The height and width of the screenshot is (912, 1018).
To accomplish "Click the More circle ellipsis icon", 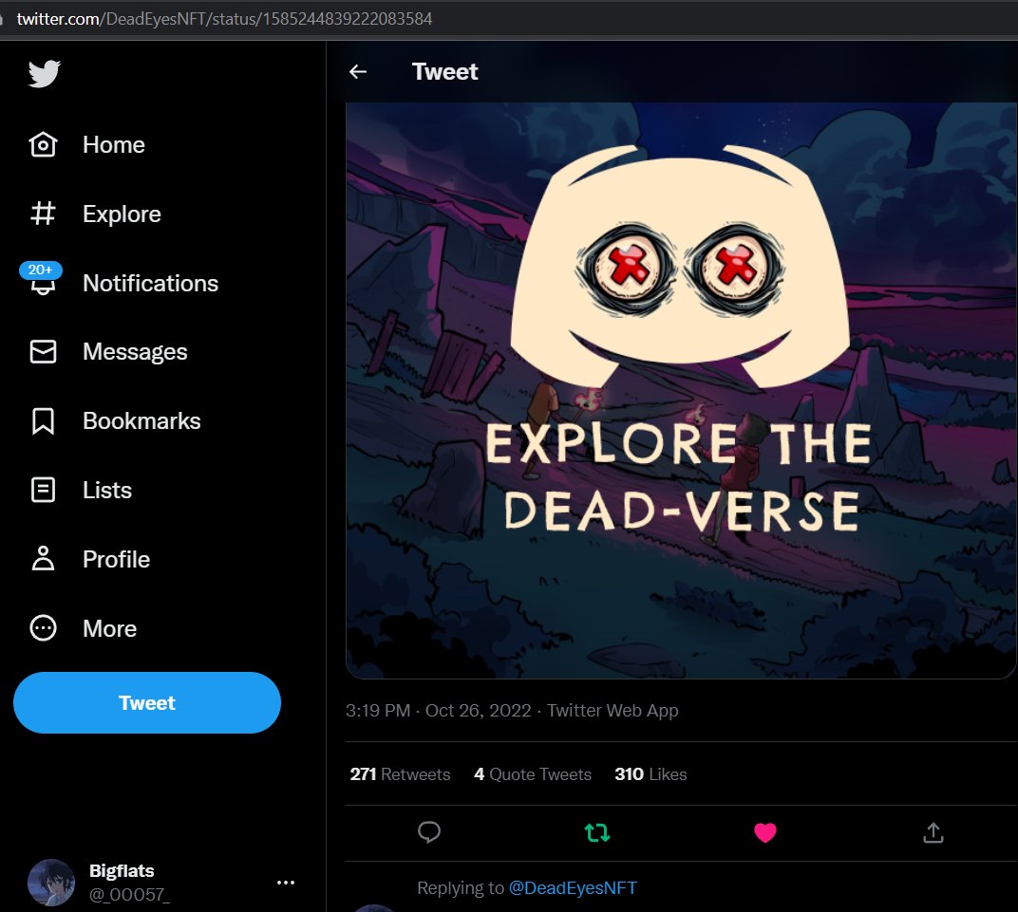I will click(43, 628).
